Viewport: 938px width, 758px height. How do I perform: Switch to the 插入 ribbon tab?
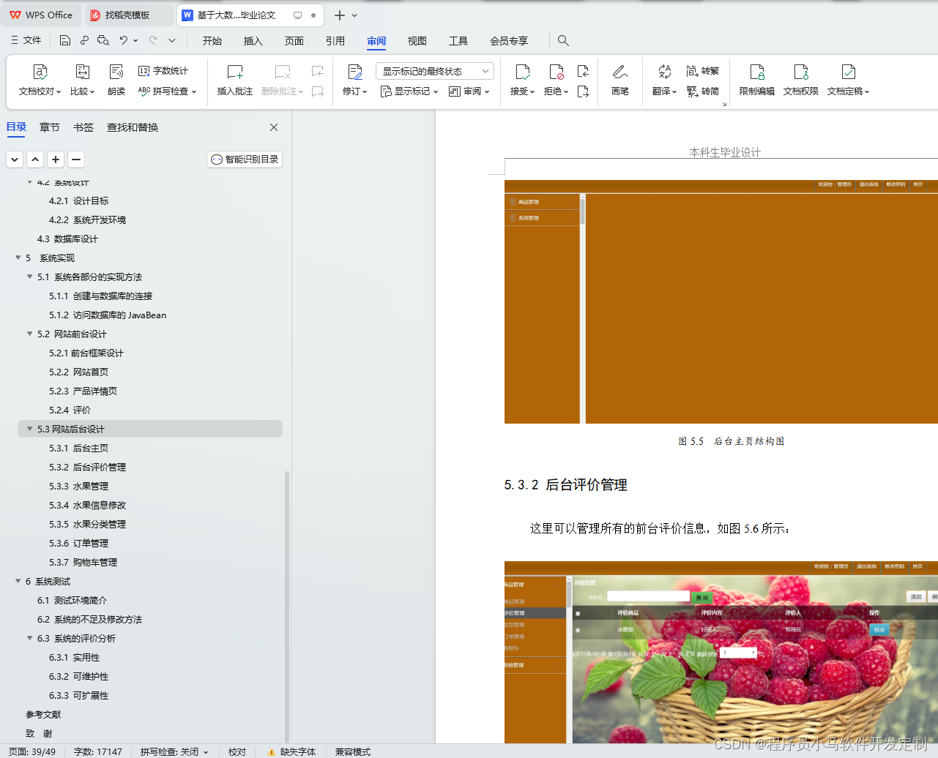[x=253, y=41]
